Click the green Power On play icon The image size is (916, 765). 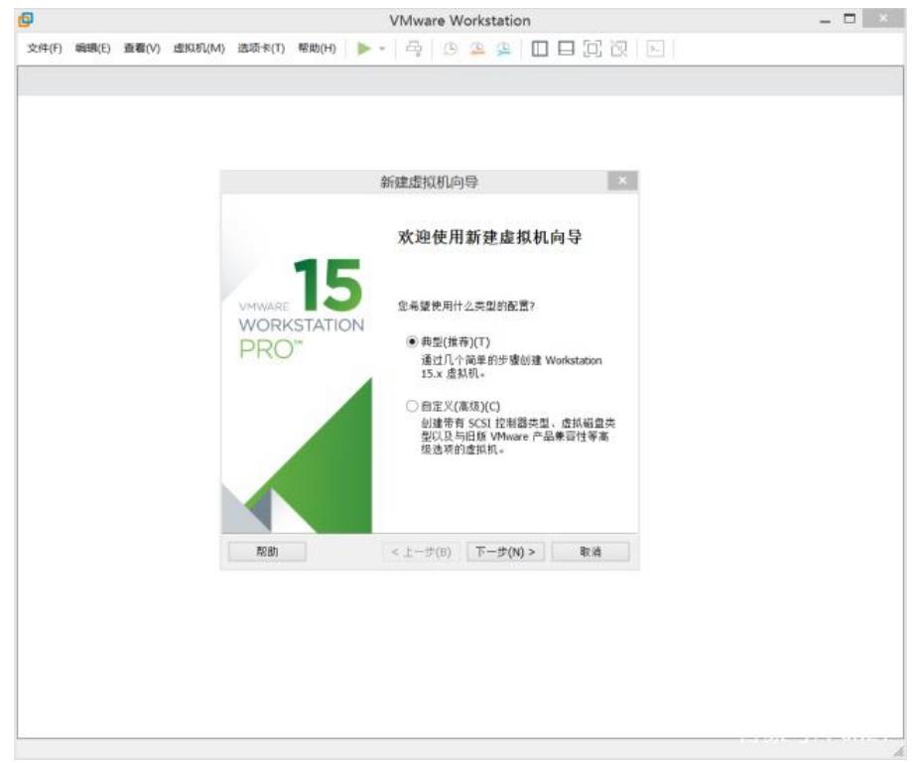coord(364,49)
